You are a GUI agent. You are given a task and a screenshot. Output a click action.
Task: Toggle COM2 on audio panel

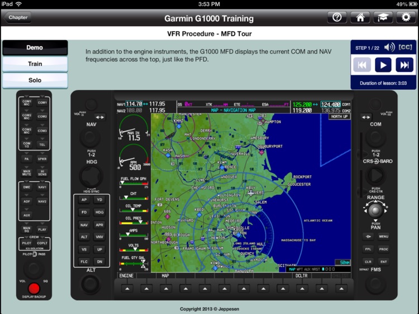pos(42,117)
